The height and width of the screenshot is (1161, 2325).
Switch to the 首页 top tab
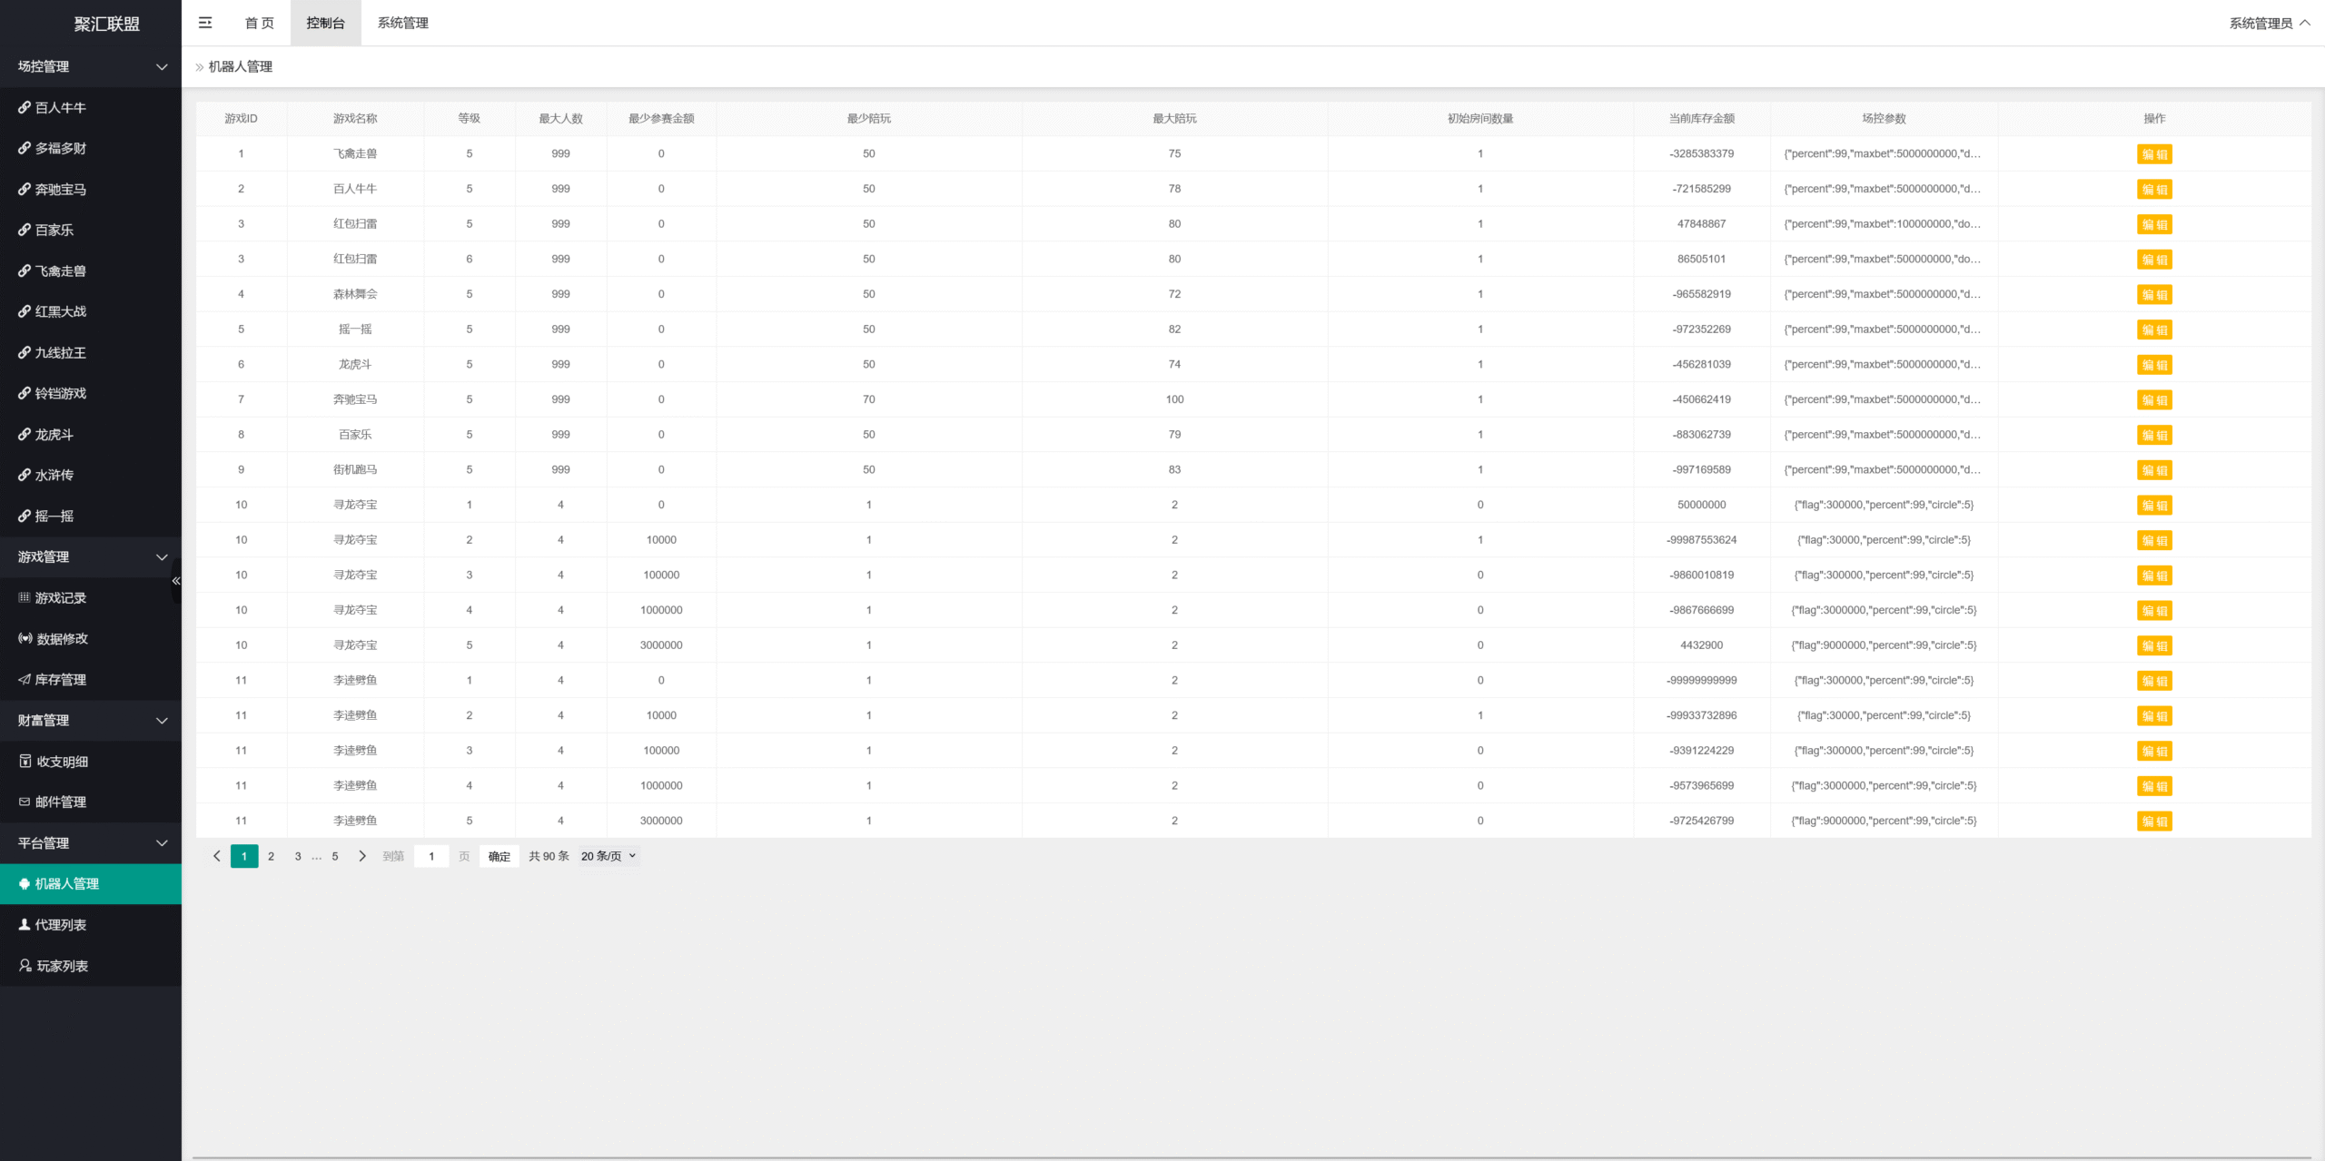[x=259, y=23]
